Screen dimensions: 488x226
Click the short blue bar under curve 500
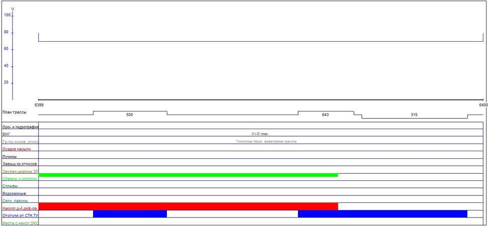[130, 214]
